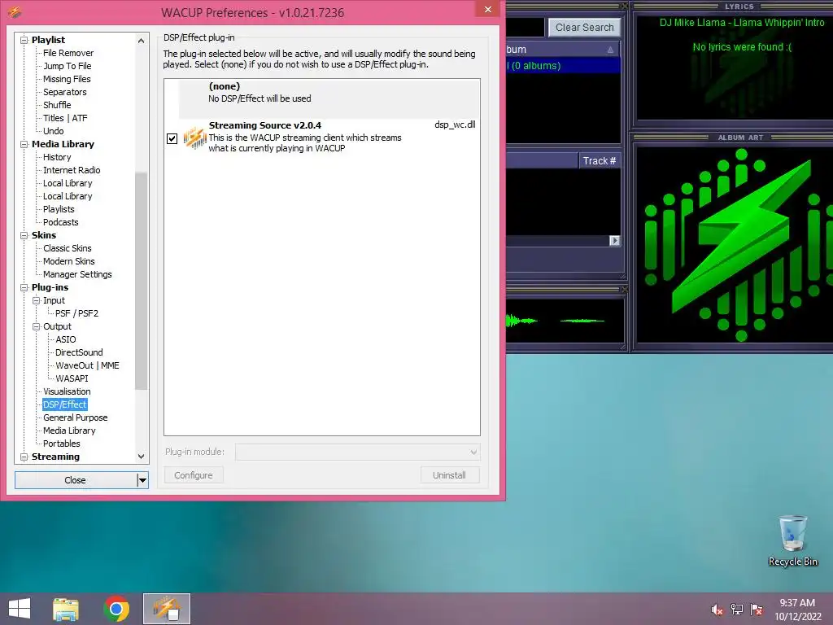Open the network tray icon
The image size is (833, 625).
click(x=737, y=610)
